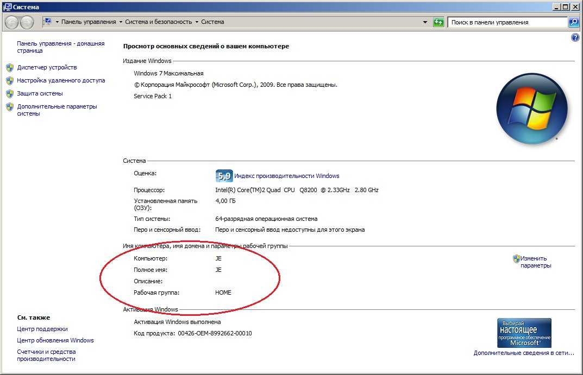Viewport: 583px width, 375px height.
Task: Open the address bar history dropdown
Action: click(x=425, y=22)
